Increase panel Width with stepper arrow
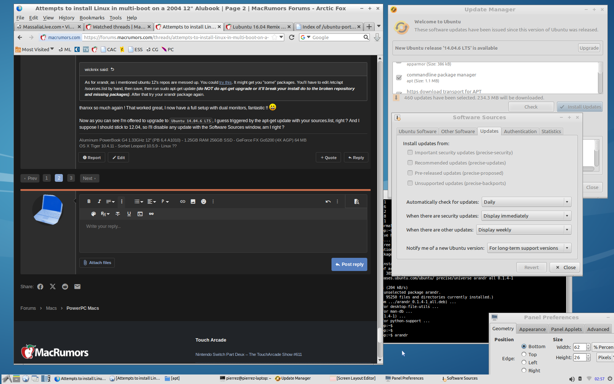The width and height of the screenshot is (614, 384). pos(588,345)
